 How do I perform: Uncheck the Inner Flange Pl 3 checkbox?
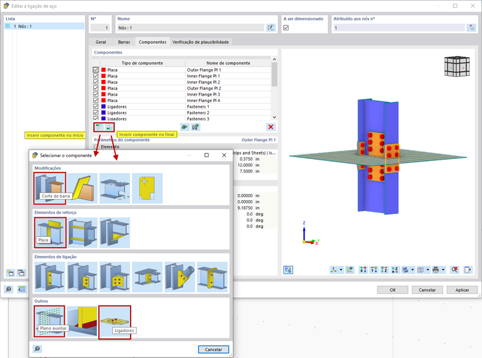[x=96, y=94]
